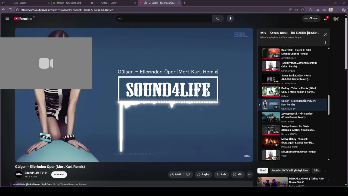Add this page to favorites star
This screenshot has height=196, width=348.
(x=302, y=10)
